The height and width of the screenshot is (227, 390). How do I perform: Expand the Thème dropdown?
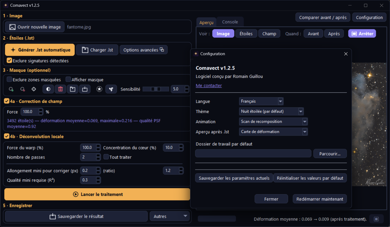[272, 111]
